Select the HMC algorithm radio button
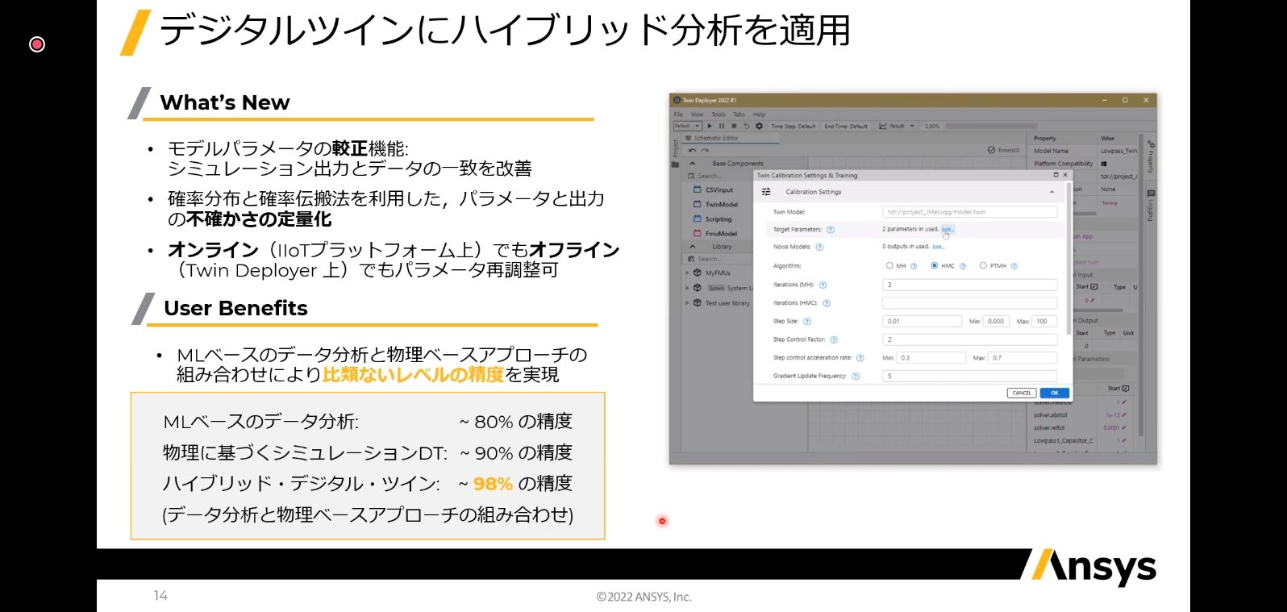This screenshot has height=612, width=1287. tap(934, 265)
